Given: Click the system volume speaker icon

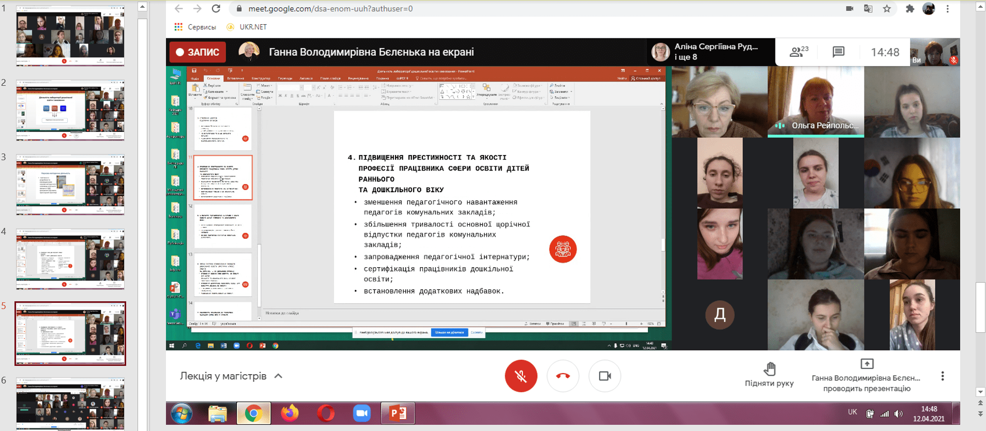Looking at the screenshot, I should pos(899,413).
